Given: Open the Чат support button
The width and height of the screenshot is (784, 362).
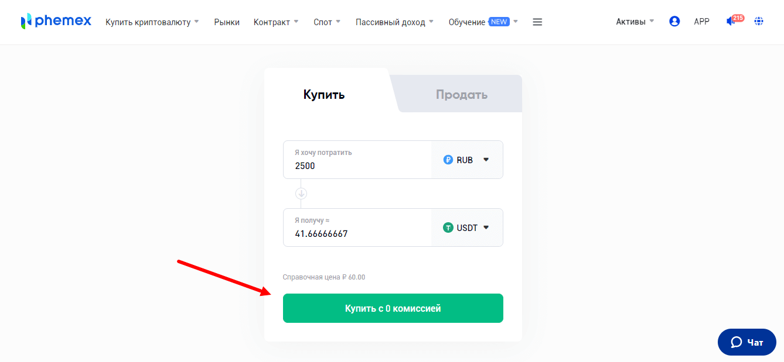Looking at the screenshot, I should click(746, 342).
